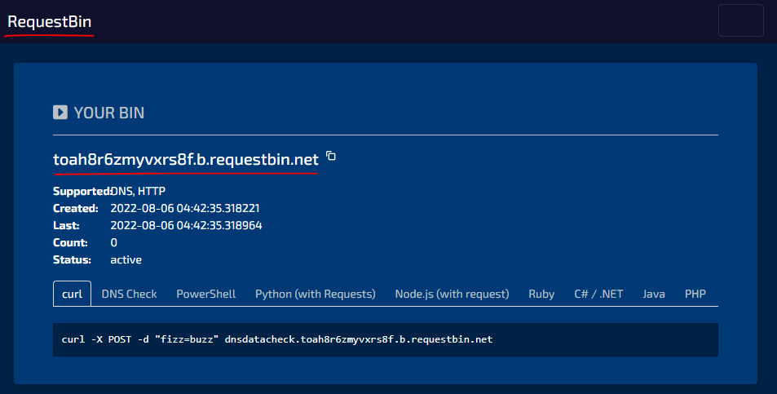Screen dimensions: 777x394
Task: Click the RequestBin logo link
Action: pos(50,22)
